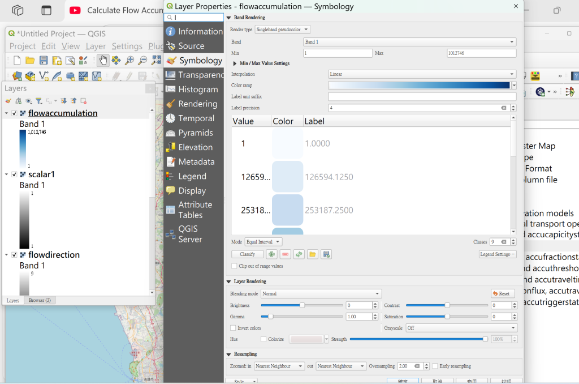Toggle scalar1 layer visibility checkbox
This screenshot has height=384, width=579.
point(14,174)
